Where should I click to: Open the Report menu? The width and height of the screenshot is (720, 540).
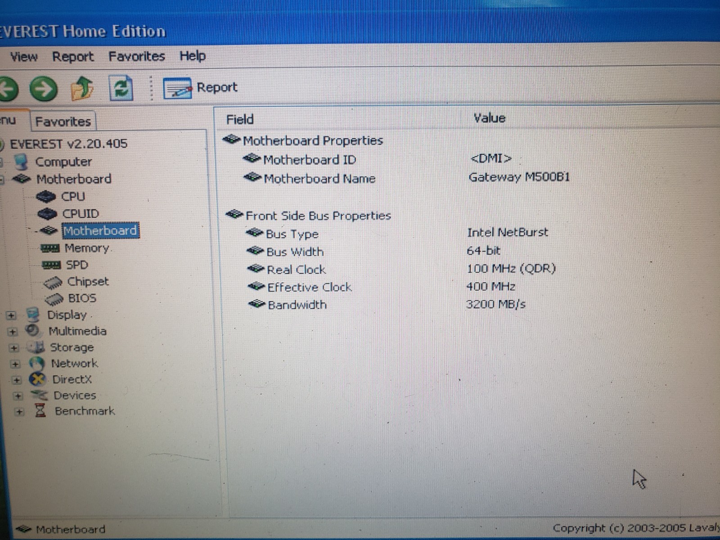click(72, 57)
